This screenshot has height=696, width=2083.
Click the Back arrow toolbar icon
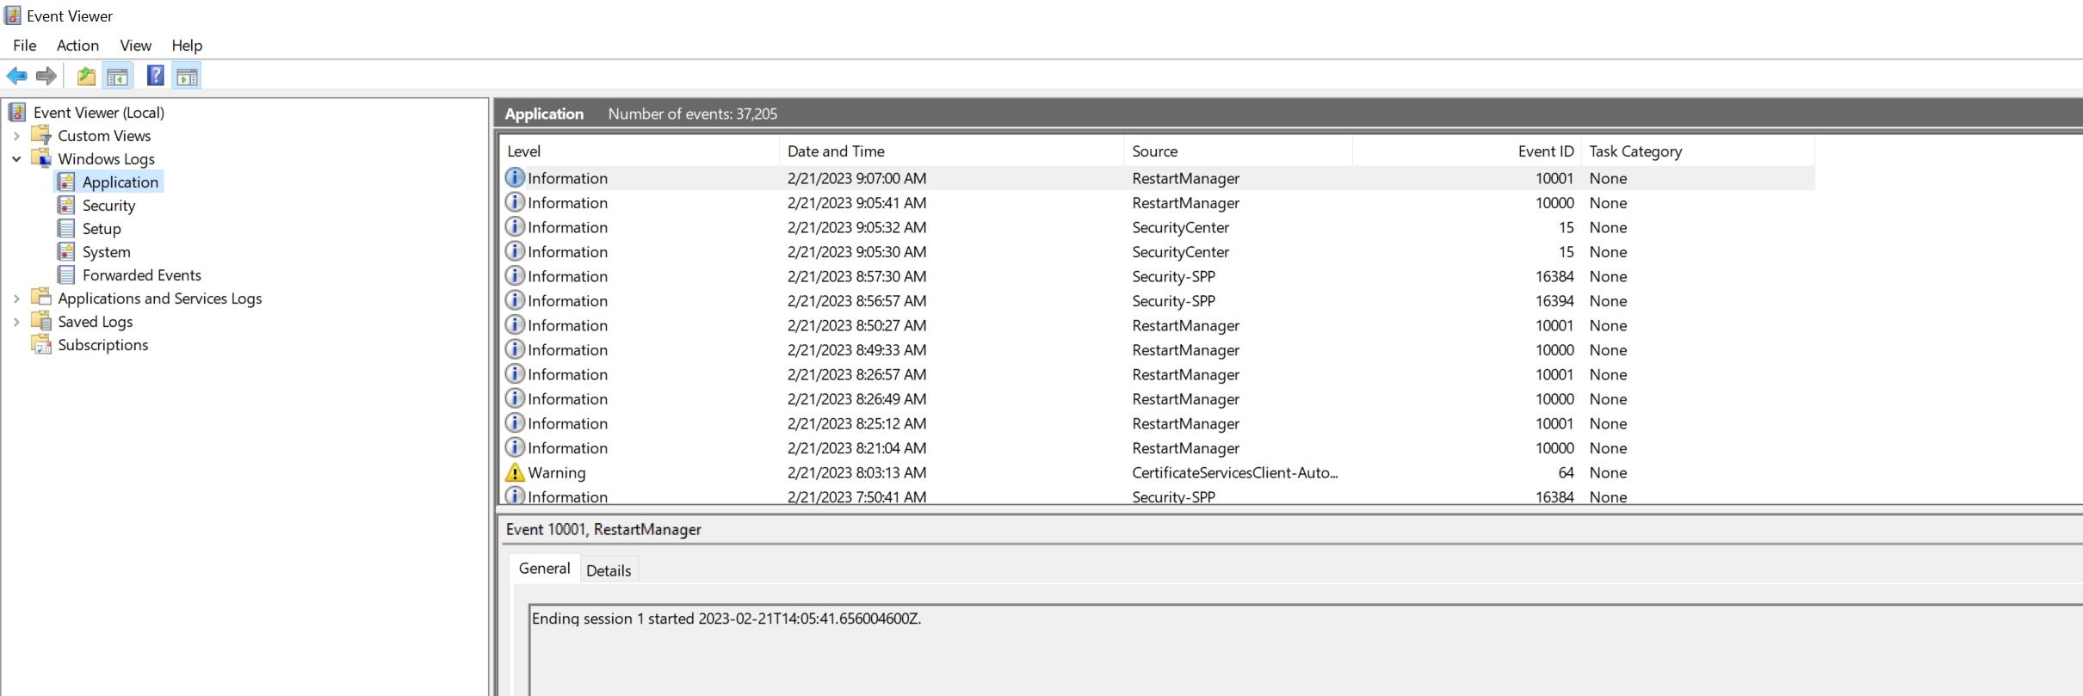click(x=16, y=76)
